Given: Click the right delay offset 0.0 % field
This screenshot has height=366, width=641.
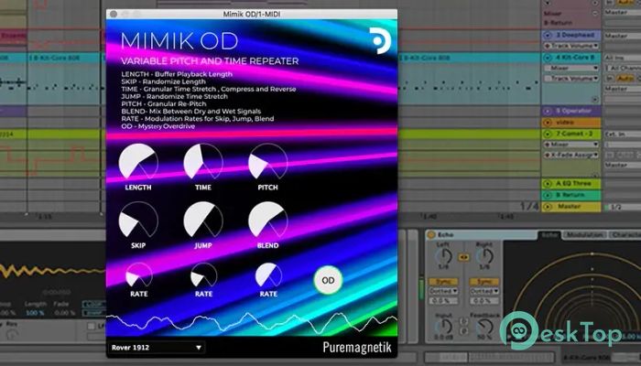Looking at the screenshot, I should [x=484, y=301].
